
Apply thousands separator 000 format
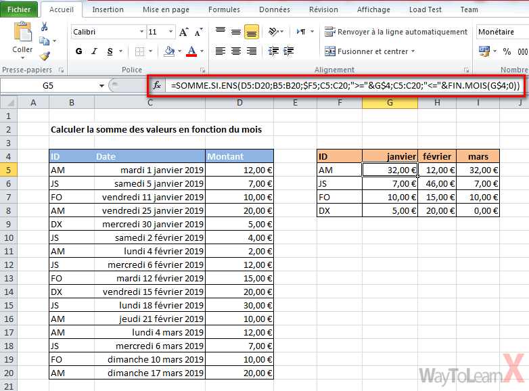[523, 51]
